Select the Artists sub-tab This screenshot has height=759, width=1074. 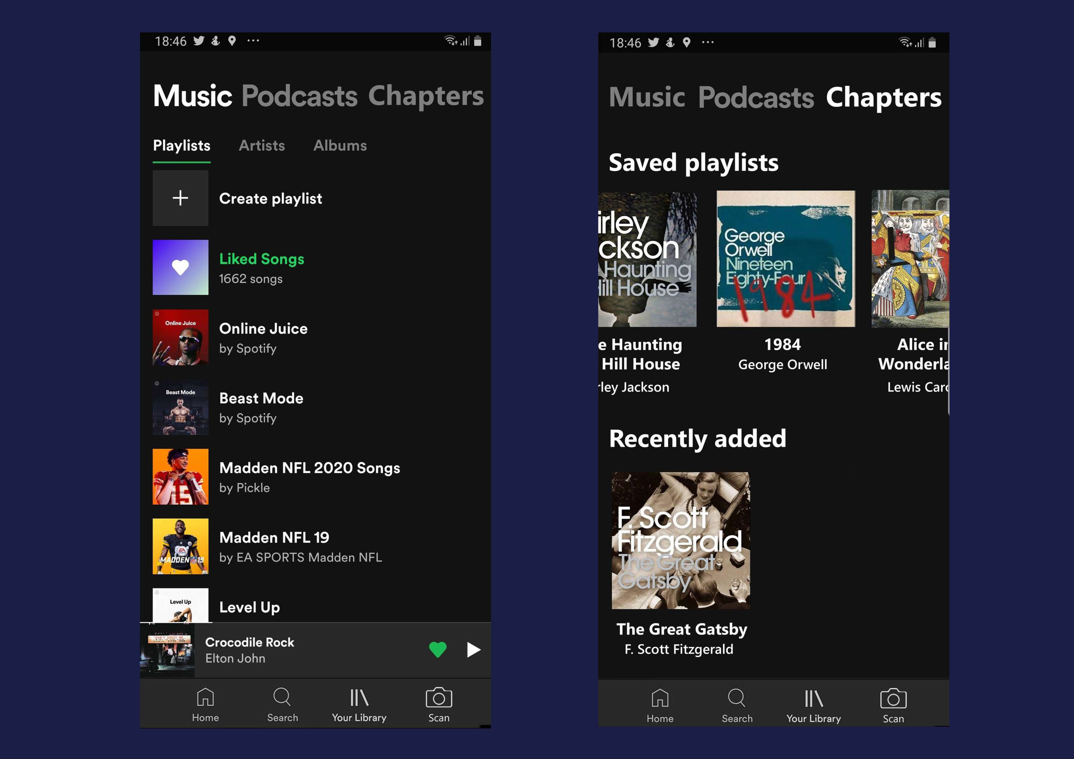click(261, 146)
